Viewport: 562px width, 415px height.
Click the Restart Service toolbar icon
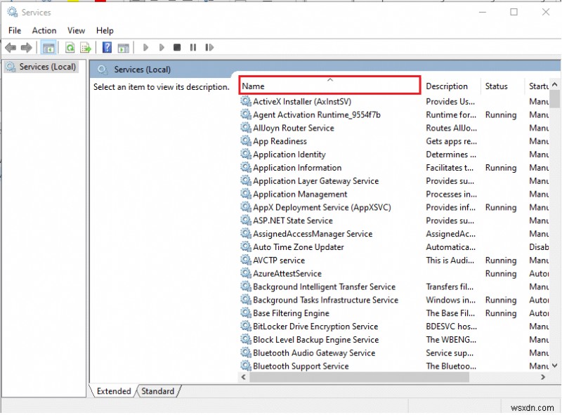[x=210, y=48]
